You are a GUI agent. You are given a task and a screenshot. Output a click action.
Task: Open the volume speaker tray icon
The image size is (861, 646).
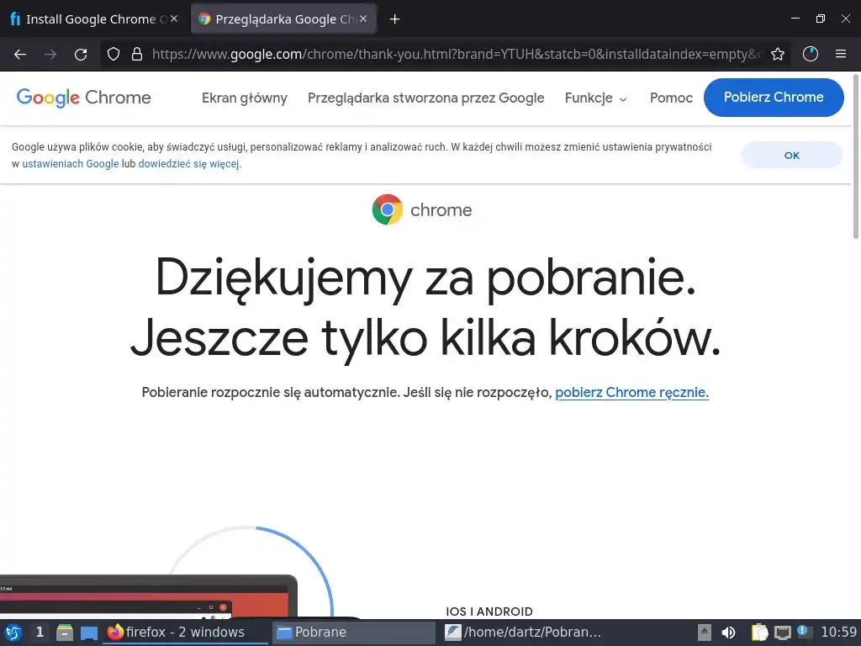tap(729, 633)
